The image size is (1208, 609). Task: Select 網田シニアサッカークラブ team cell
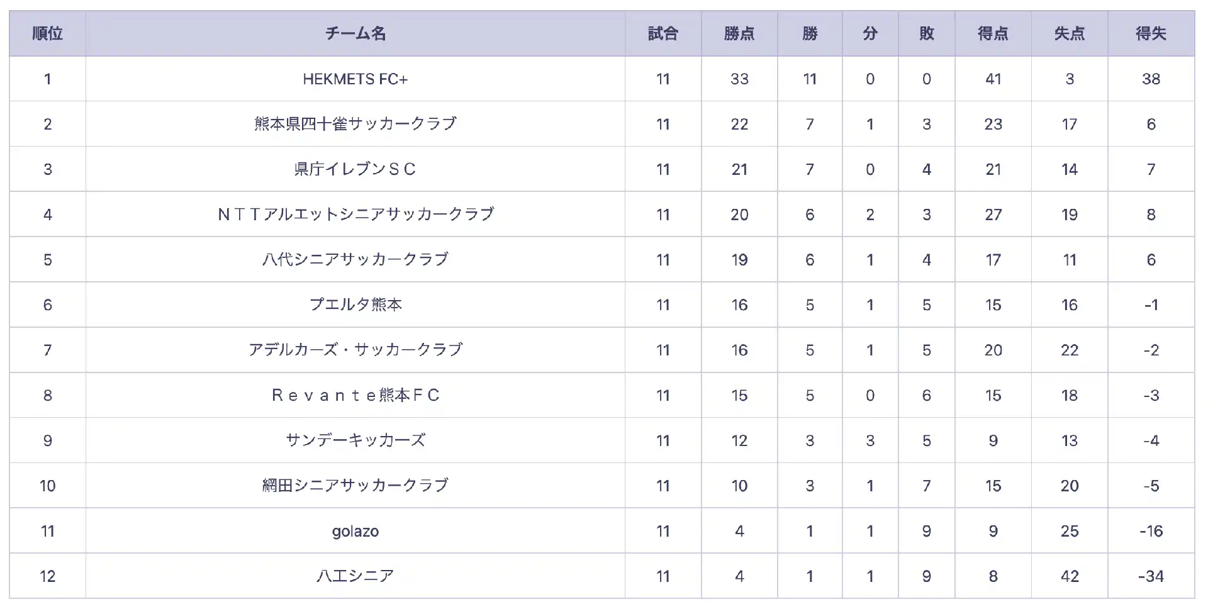(355, 486)
